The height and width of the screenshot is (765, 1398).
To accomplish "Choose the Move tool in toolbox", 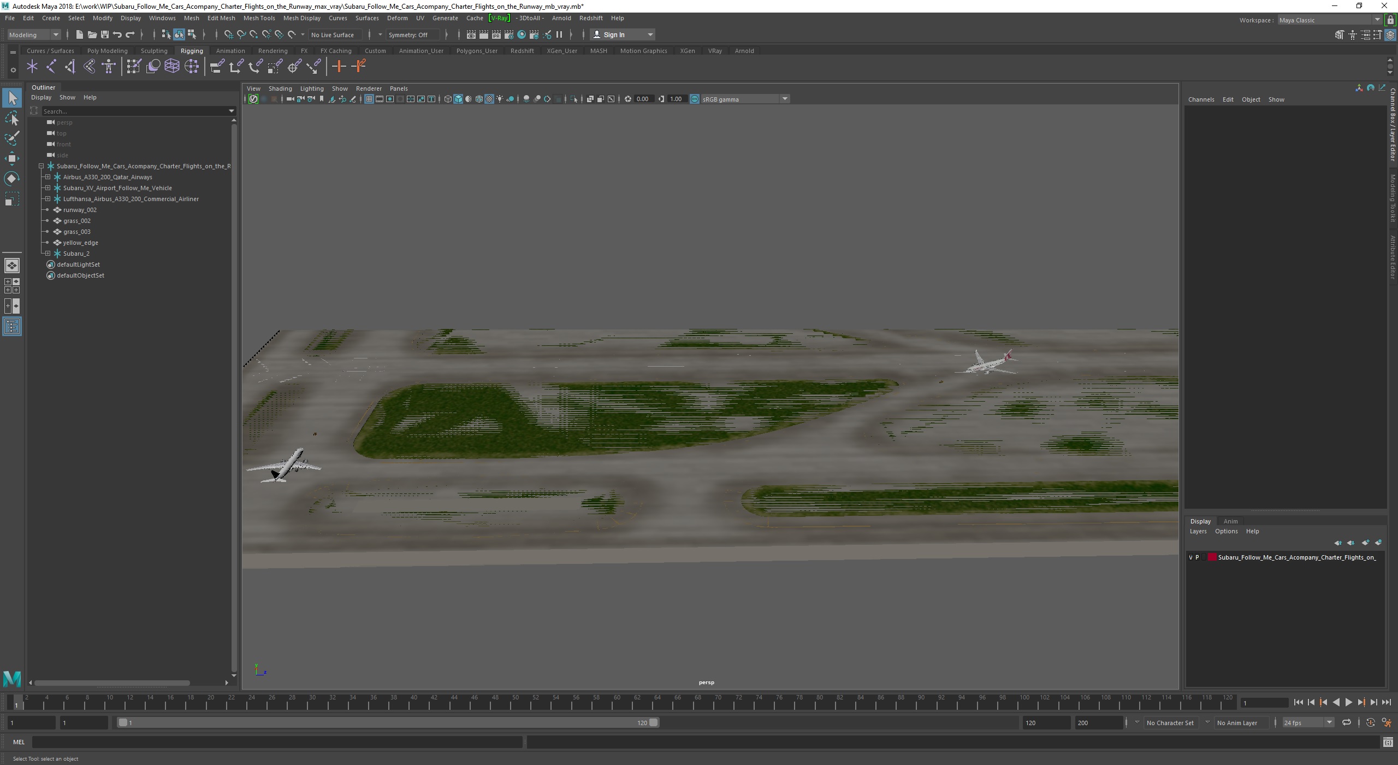I will click(12, 158).
